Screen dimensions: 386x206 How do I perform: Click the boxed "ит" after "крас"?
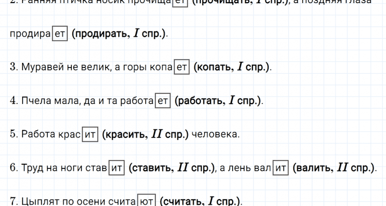90,134
